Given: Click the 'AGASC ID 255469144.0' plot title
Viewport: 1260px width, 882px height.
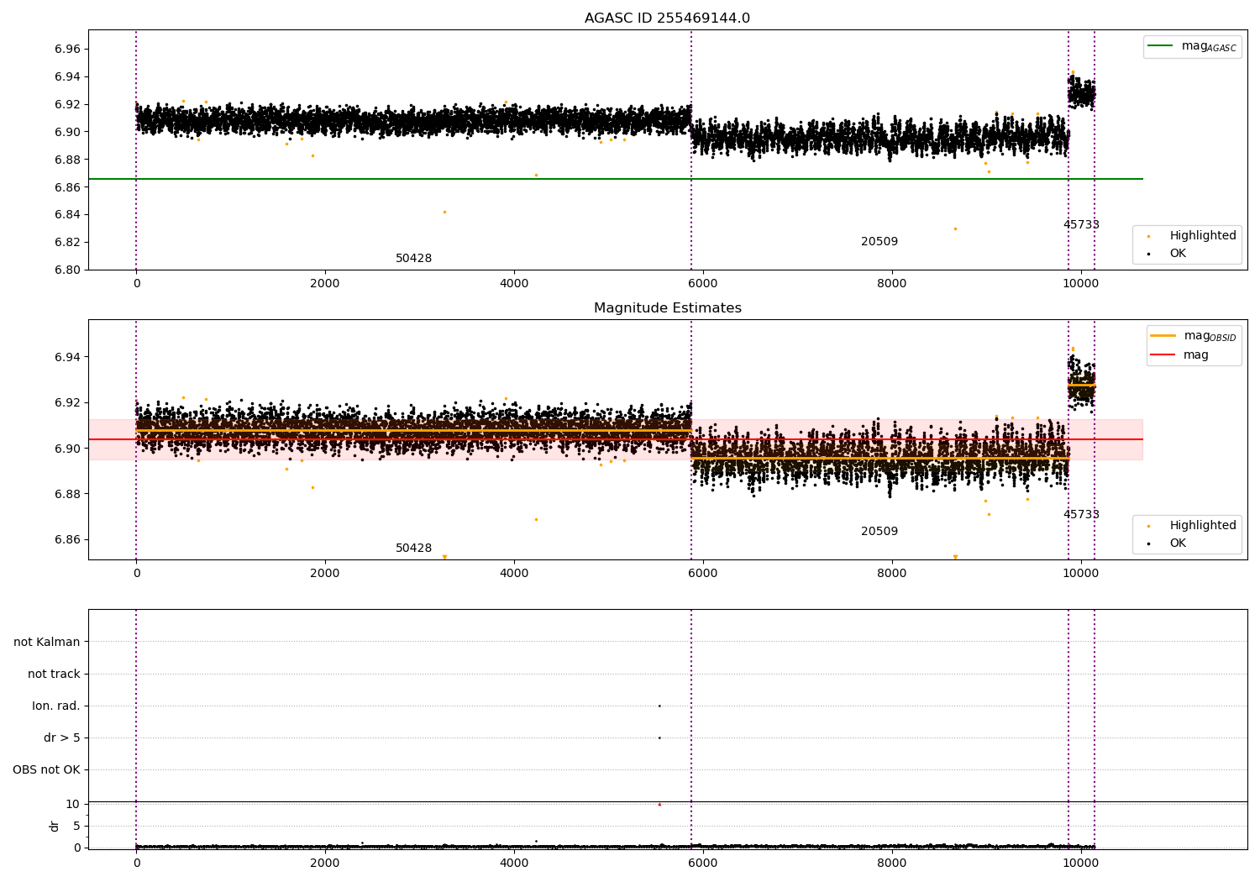Looking at the screenshot, I should 667,18.
